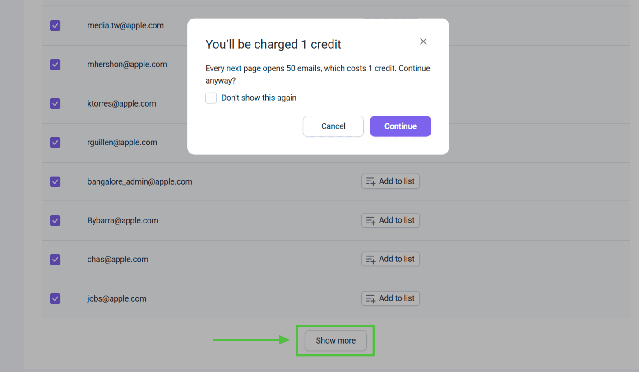Deselect bangalore_admin@apple.com checkbox

click(x=55, y=181)
